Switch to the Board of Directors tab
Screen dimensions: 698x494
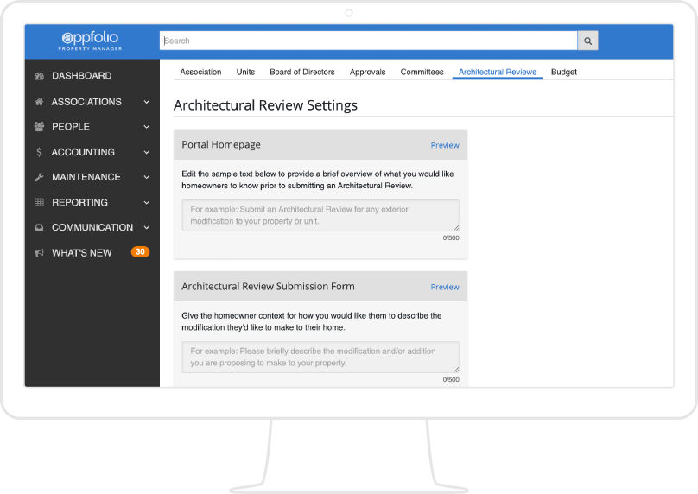(302, 72)
